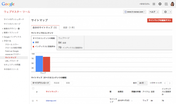Click the share plus box icon

coord(166,4)
